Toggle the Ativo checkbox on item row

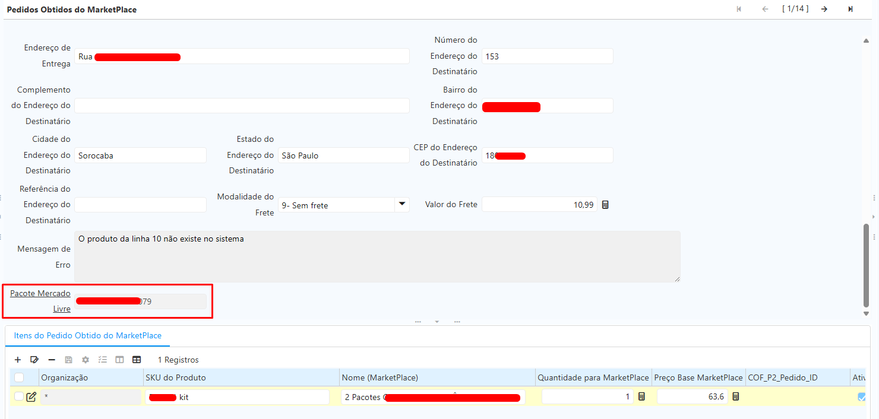[x=862, y=396]
